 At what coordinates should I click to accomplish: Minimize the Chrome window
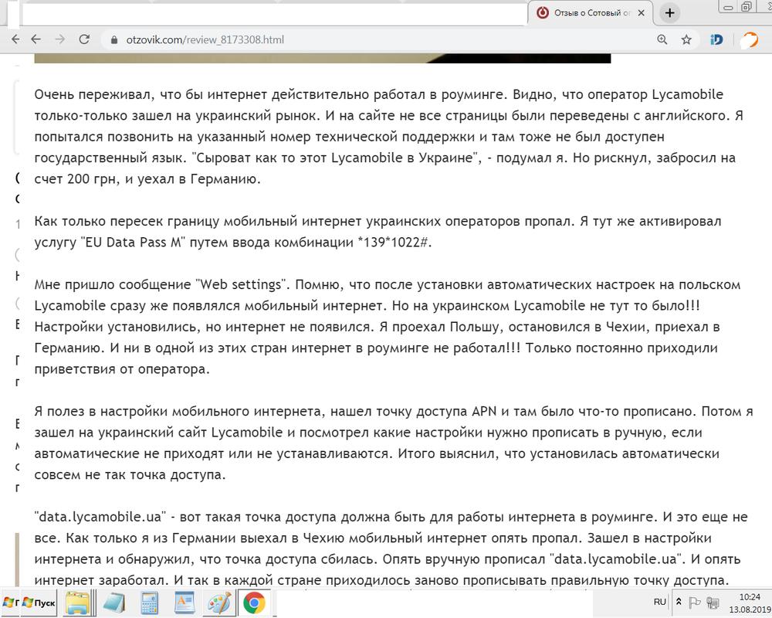tap(728, 7)
